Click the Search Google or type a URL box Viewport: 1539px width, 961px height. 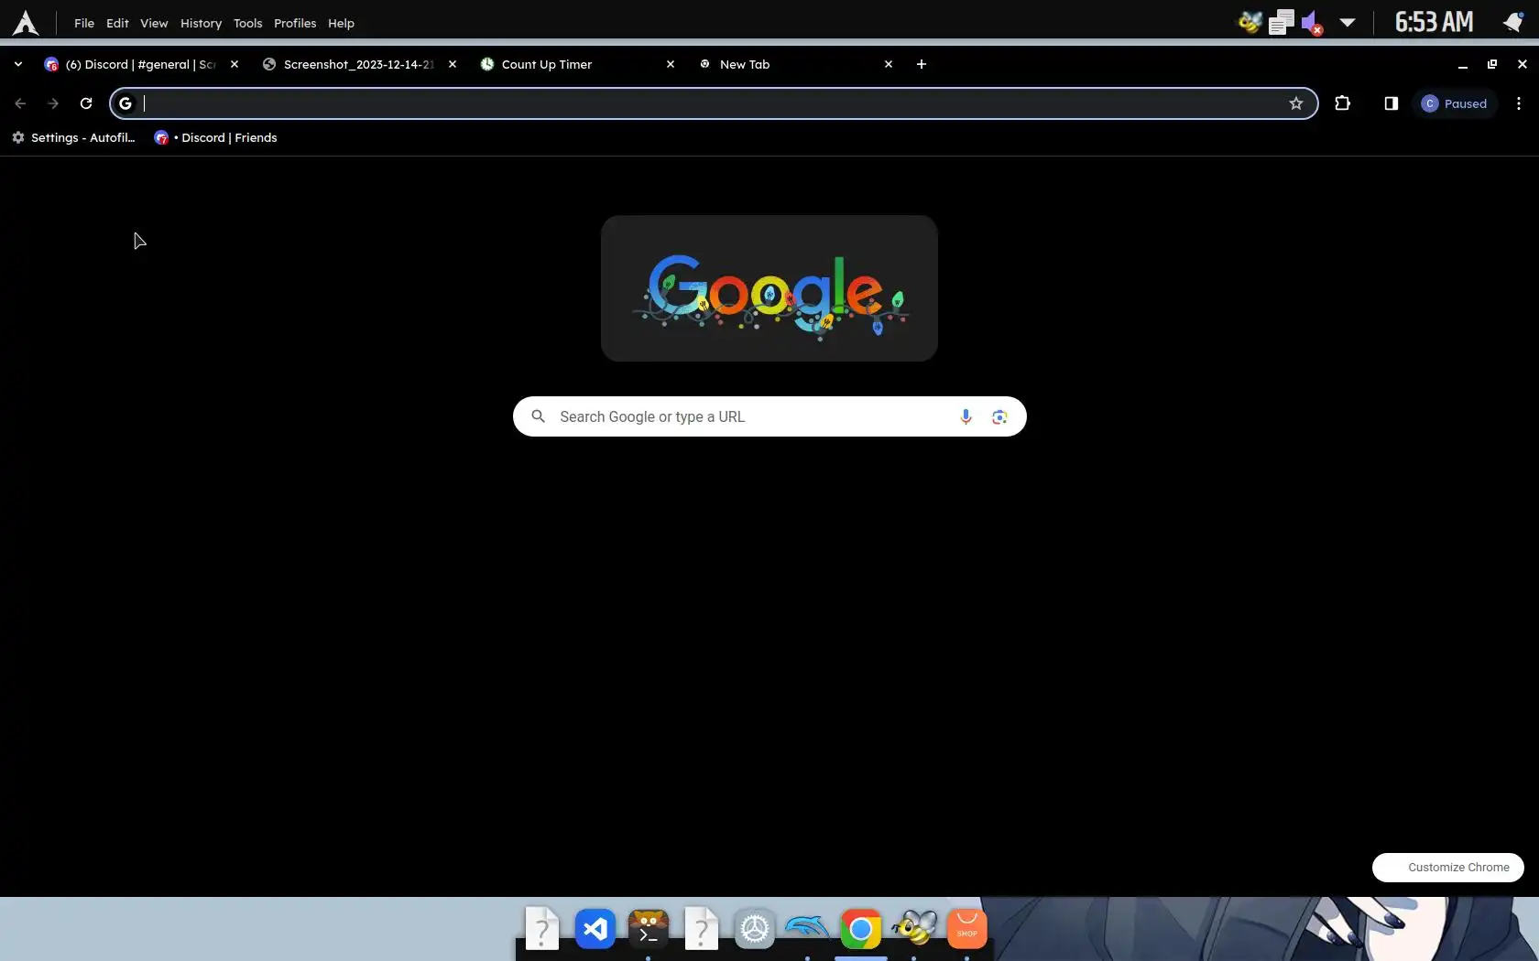click(x=769, y=416)
